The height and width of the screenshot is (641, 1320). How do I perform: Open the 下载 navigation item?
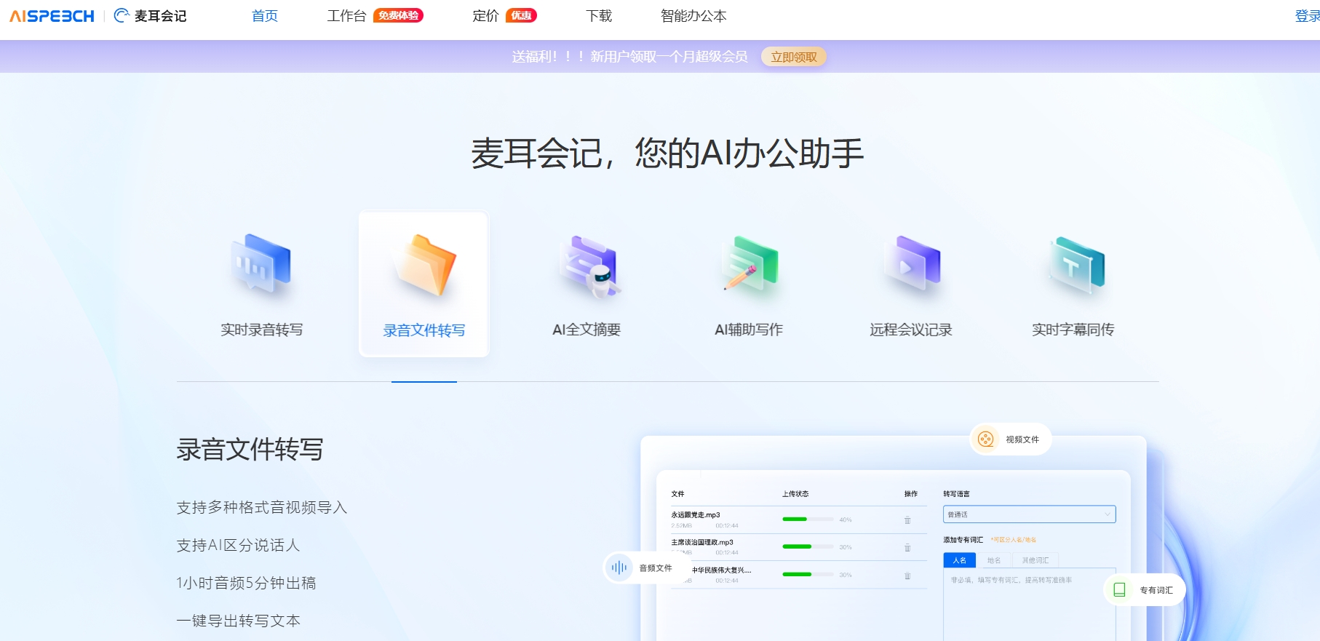(599, 16)
